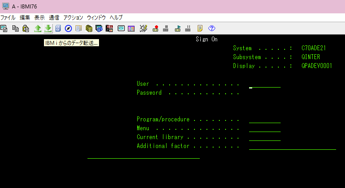Click the keyboard remap pencil icon
Viewport: 345px width, 188px height.
[x=143, y=28]
